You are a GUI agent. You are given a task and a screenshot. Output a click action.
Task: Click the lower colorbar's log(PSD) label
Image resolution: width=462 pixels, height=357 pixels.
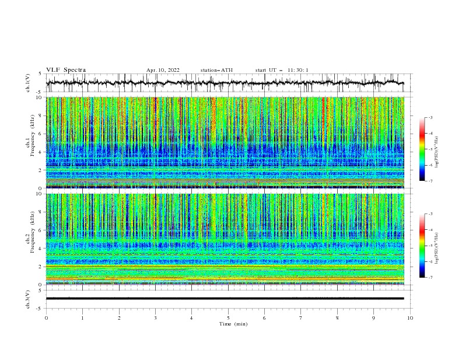[437, 249]
